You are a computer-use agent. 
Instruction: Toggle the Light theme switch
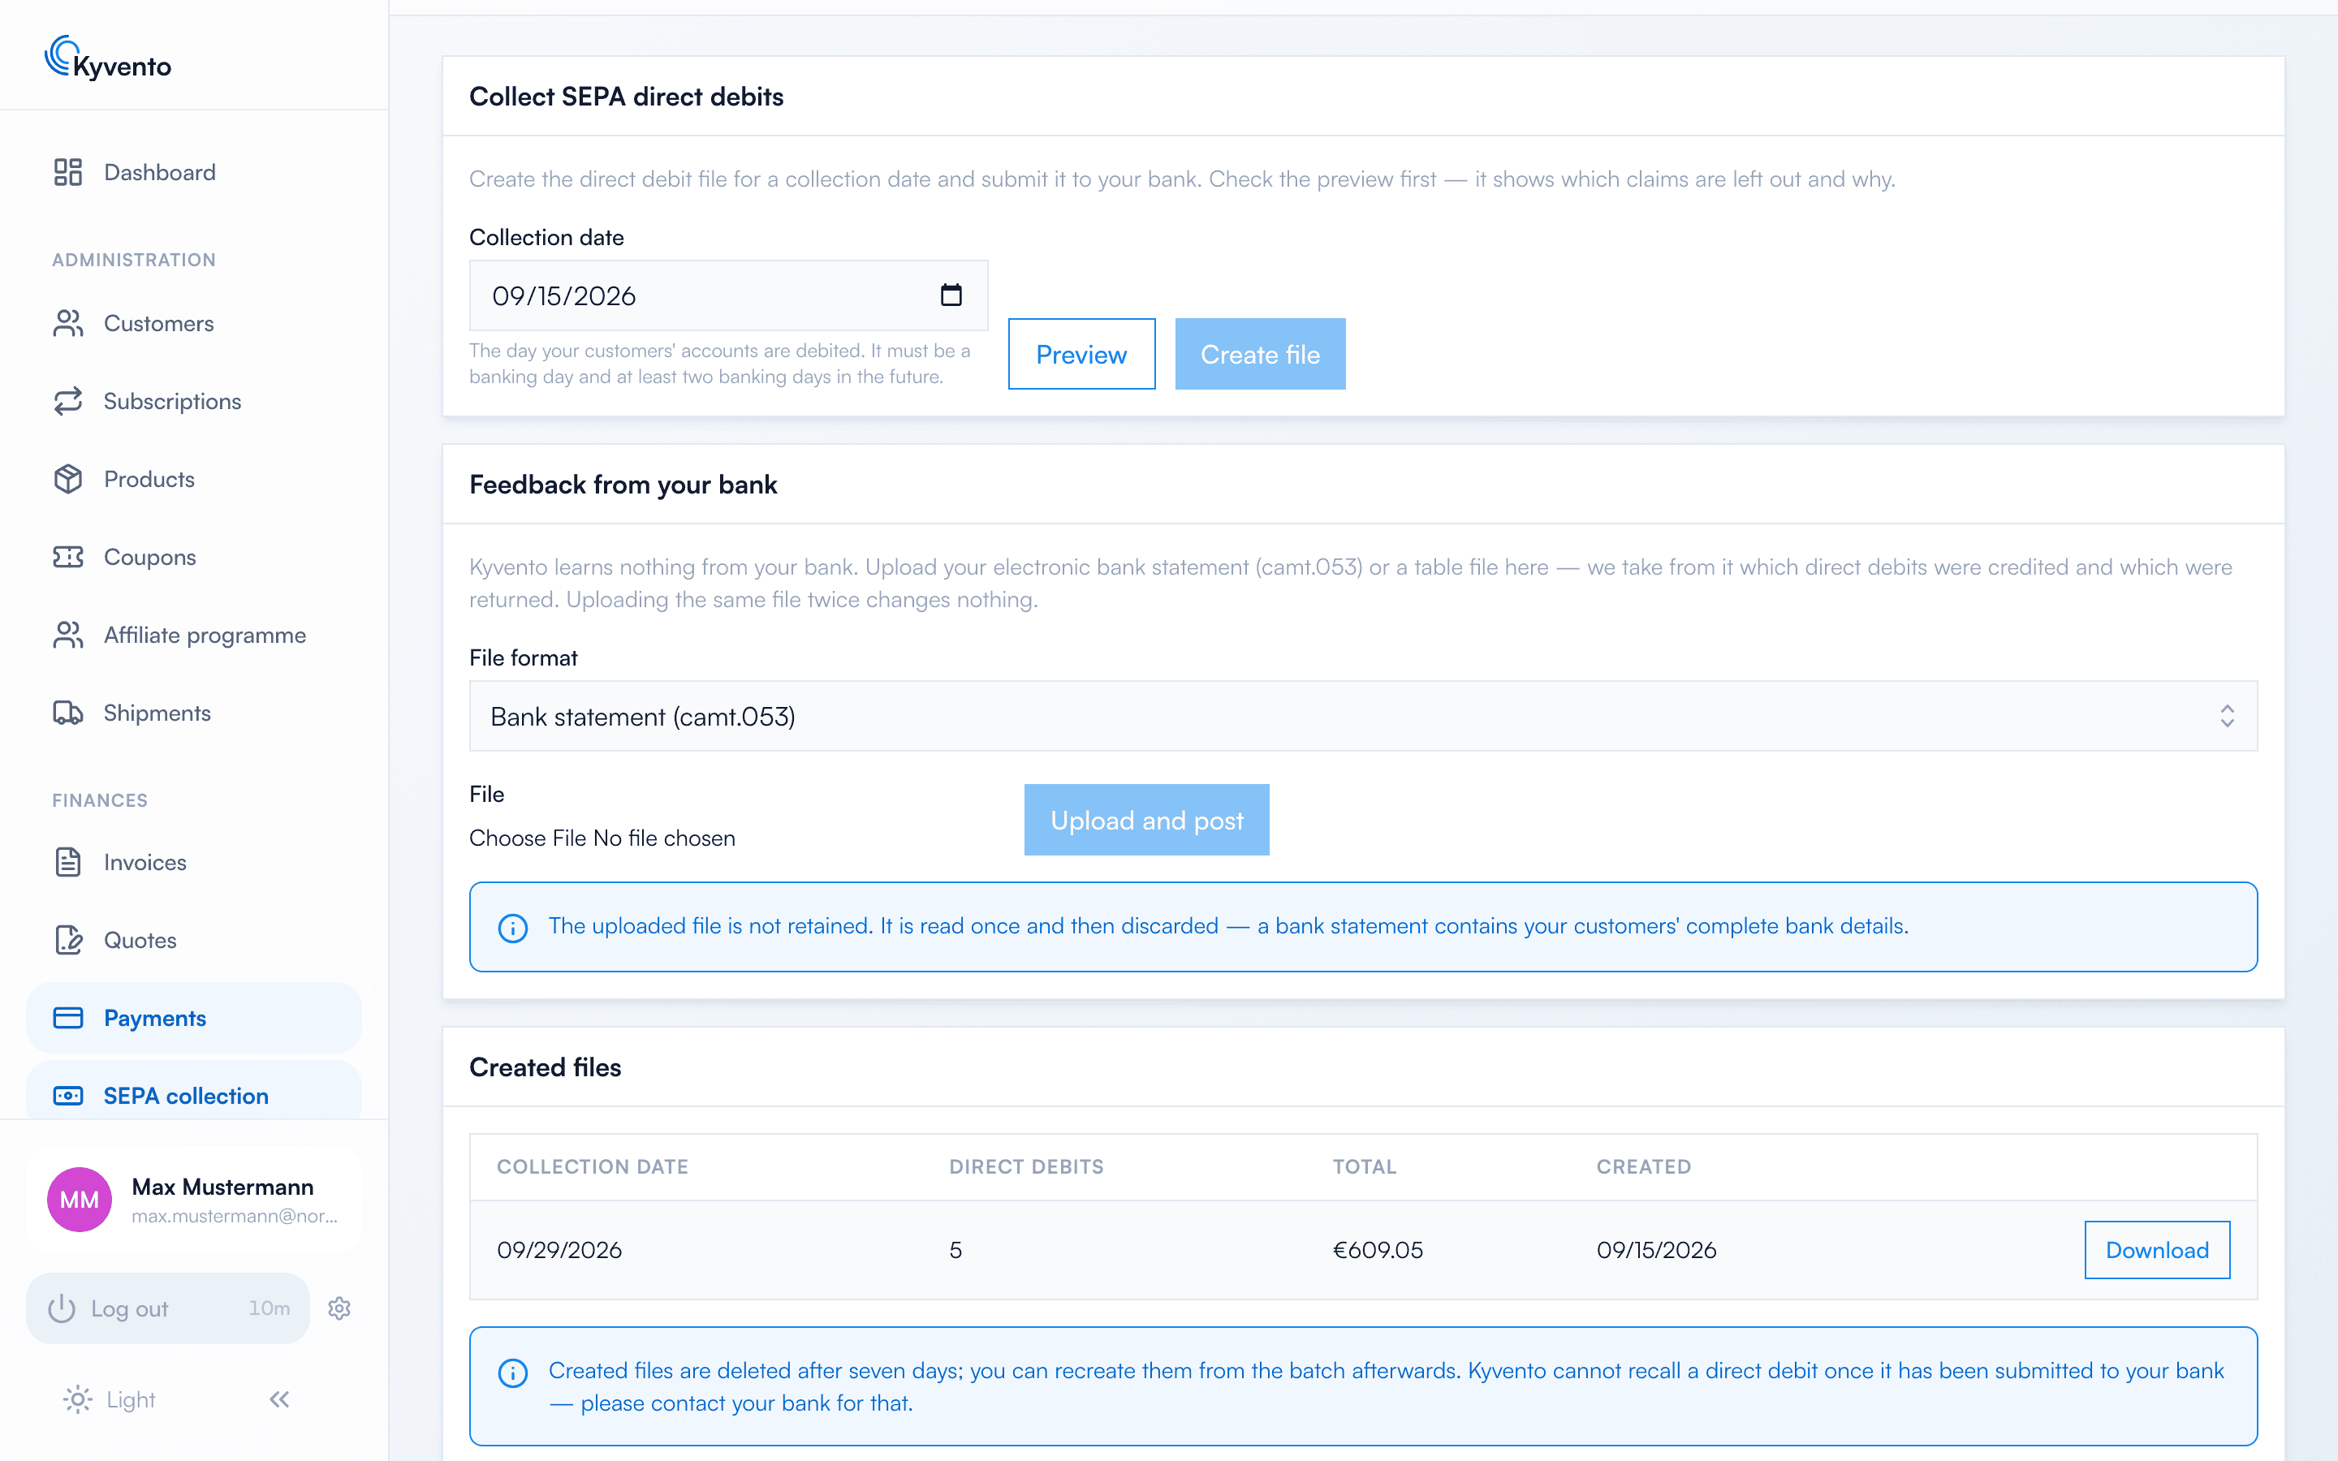(109, 1399)
